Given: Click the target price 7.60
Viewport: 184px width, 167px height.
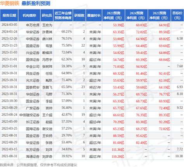Looking at the screenshot, I should [180, 66].
